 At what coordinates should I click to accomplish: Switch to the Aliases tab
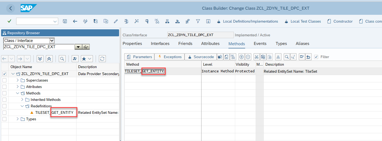pyautogui.click(x=303, y=44)
